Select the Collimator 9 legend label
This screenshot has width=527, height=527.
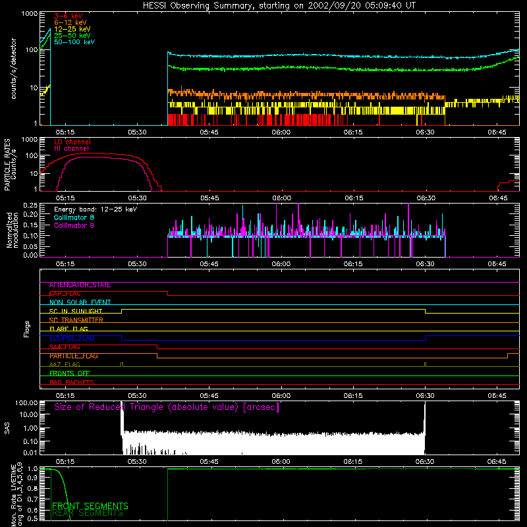pos(74,225)
